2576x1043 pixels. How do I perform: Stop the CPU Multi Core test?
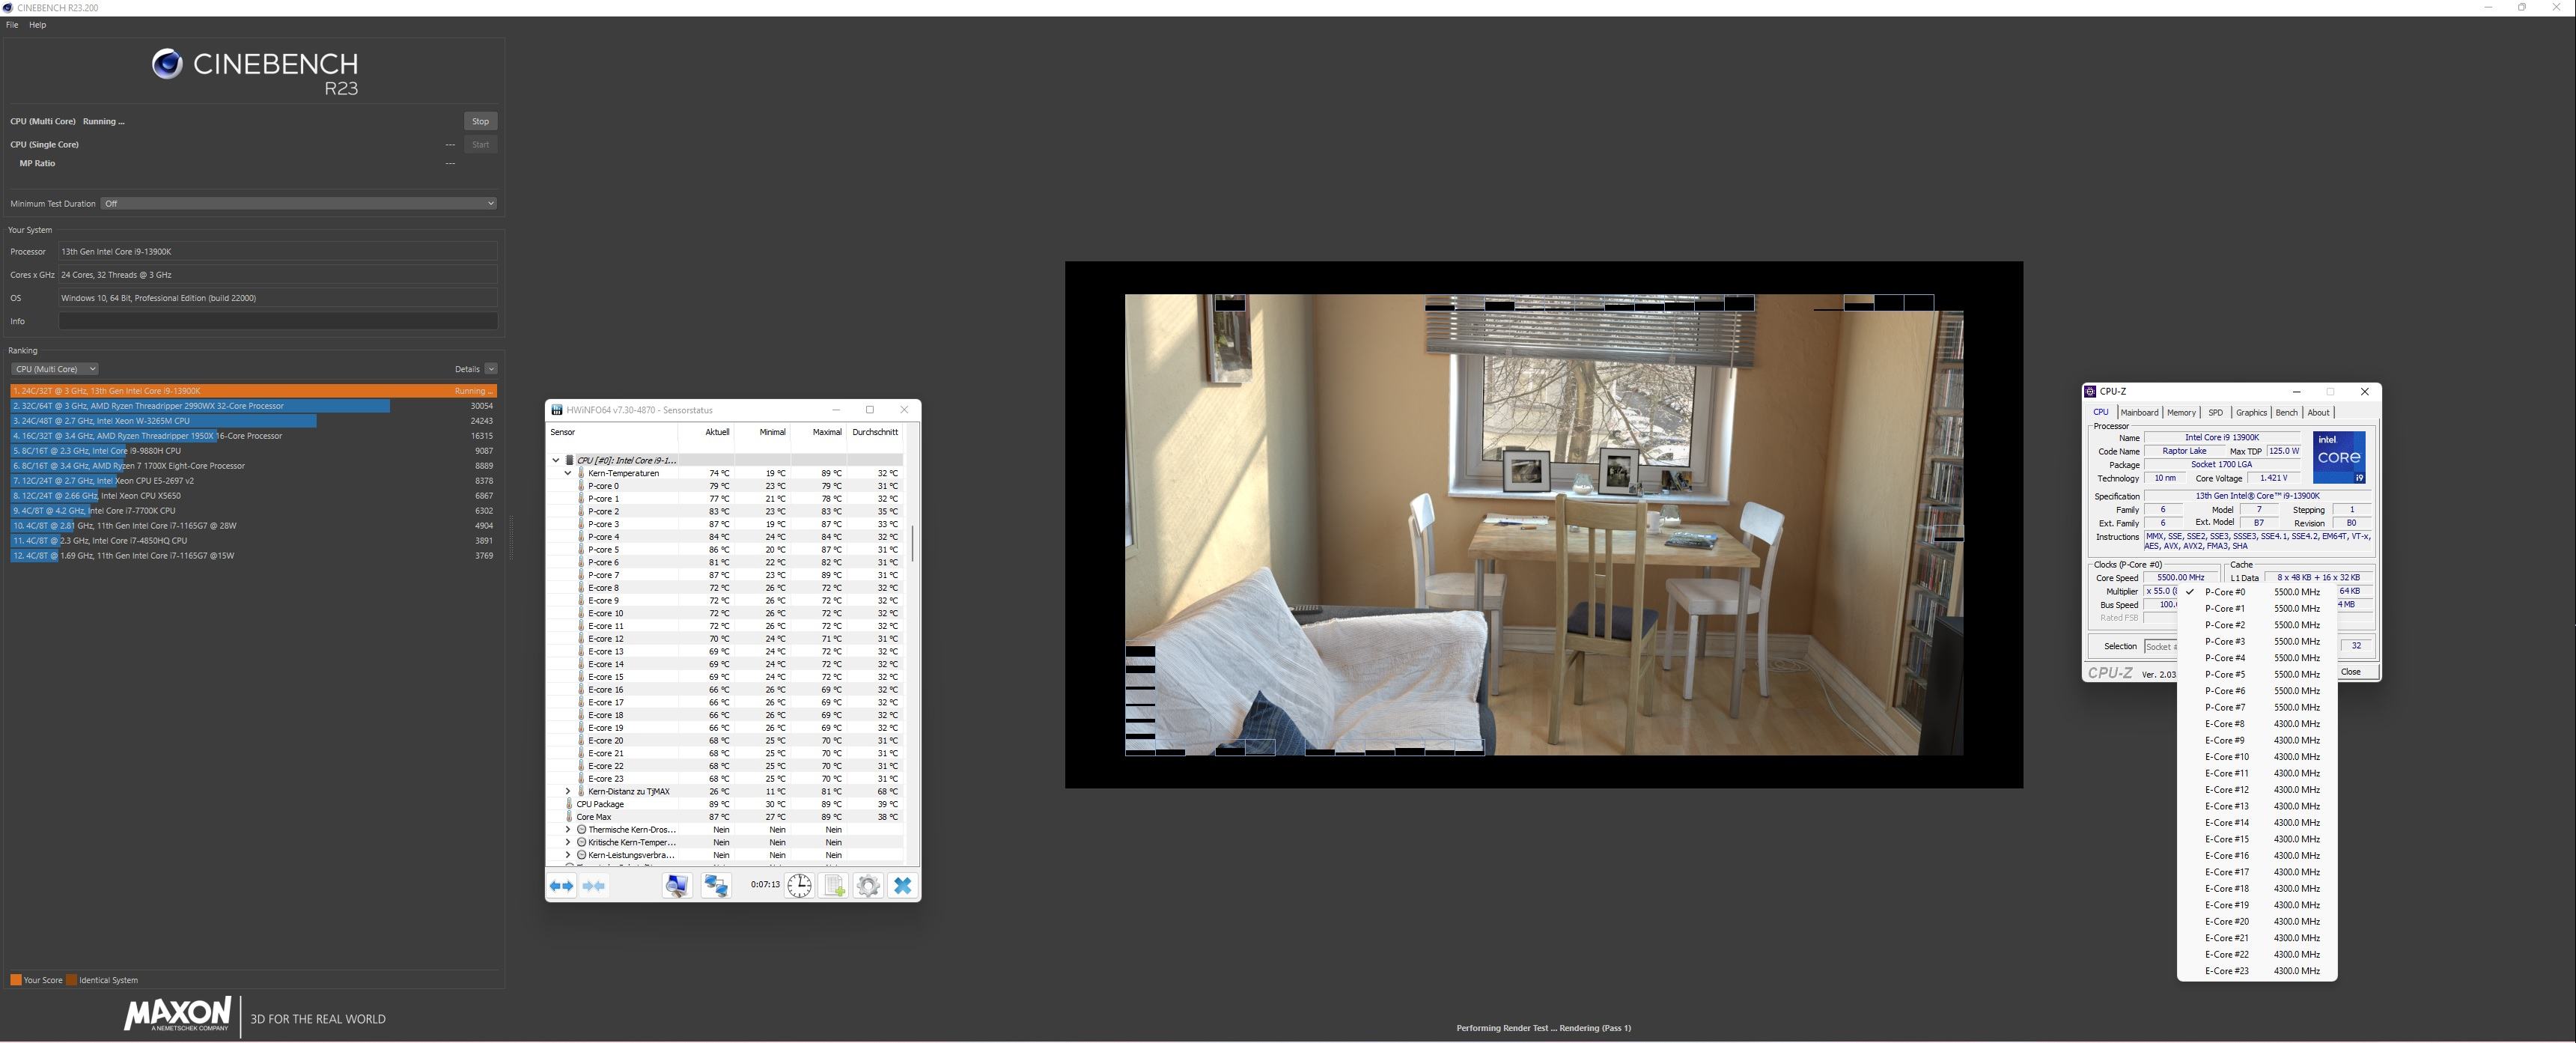(480, 121)
